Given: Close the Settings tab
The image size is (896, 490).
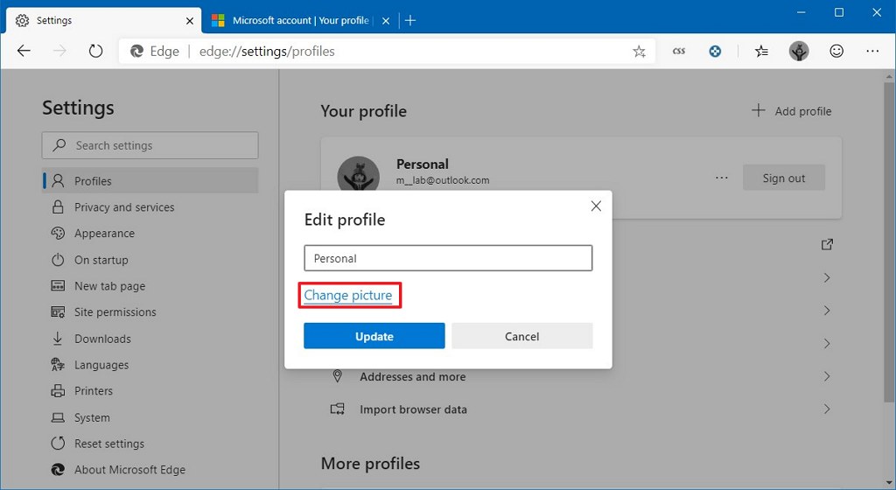Looking at the screenshot, I should pyautogui.click(x=190, y=21).
